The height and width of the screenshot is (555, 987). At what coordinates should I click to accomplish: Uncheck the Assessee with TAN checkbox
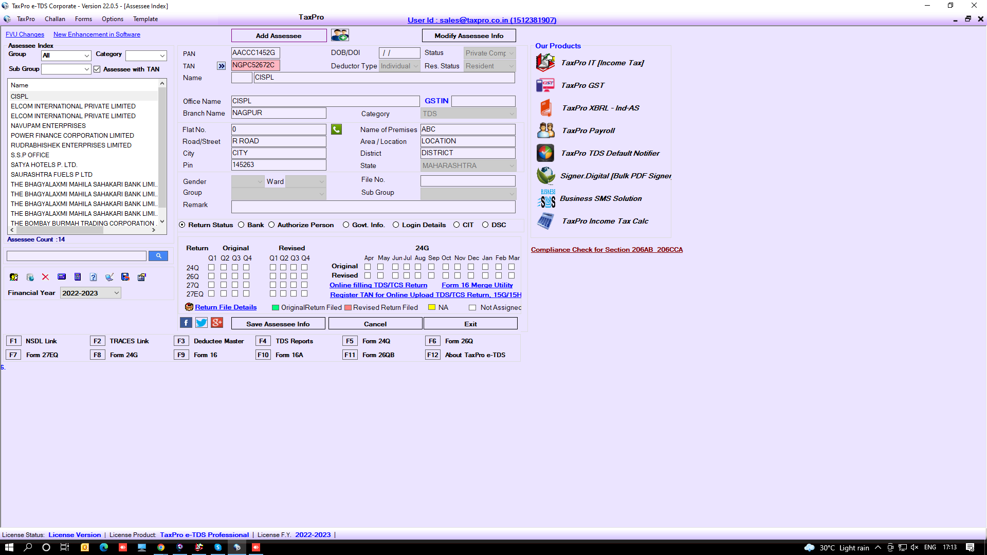[97, 69]
